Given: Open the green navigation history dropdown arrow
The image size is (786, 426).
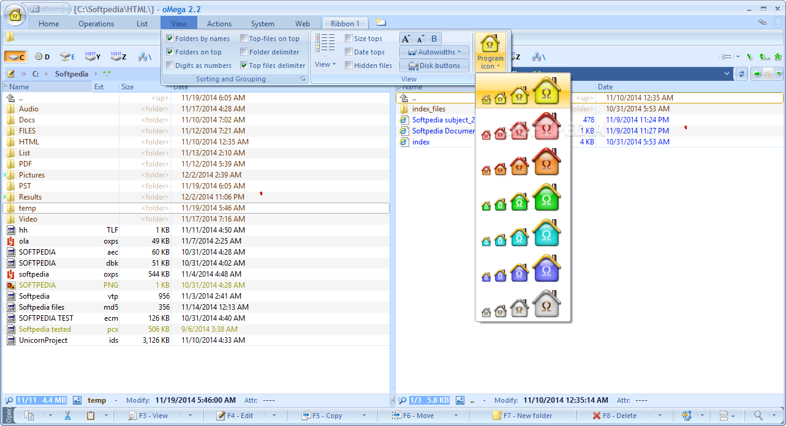Looking at the screenshot, I should tap(779, 73).
